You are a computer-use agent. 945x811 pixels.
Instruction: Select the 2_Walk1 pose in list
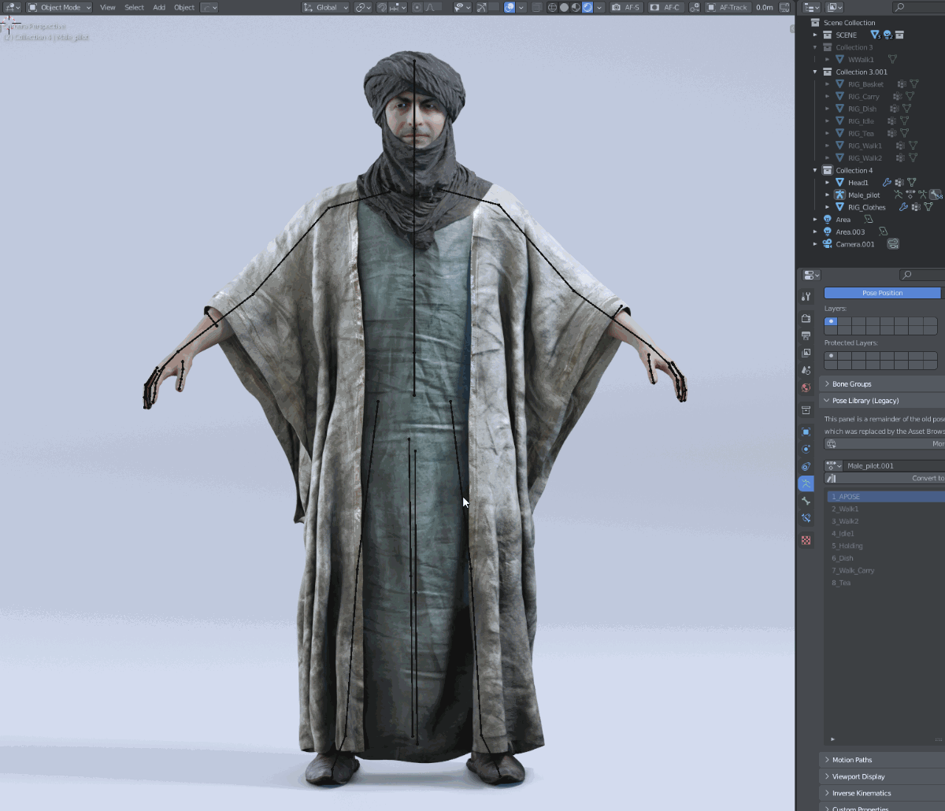pos(886,509)
